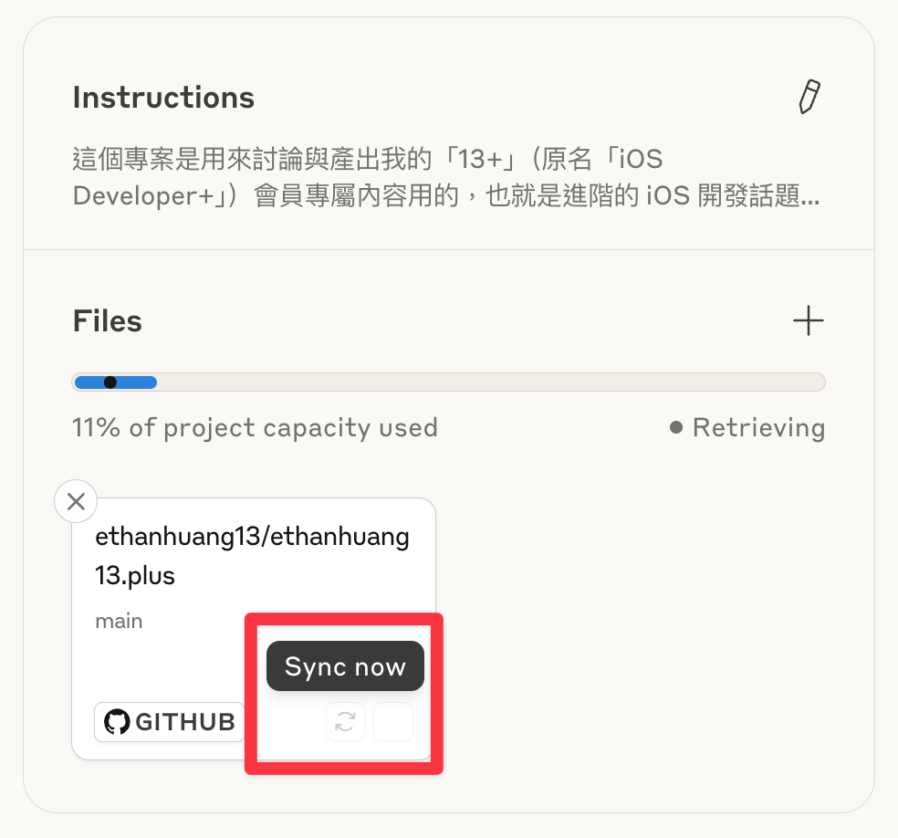
Task: Open the ethanhuang13/ethanhuang13.plus repository name
Action: [252, 556]
